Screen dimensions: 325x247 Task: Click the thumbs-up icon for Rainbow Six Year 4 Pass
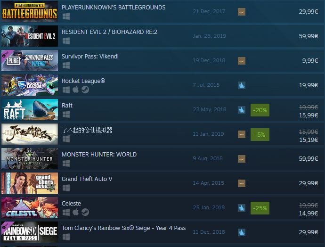tap(242, 232)
